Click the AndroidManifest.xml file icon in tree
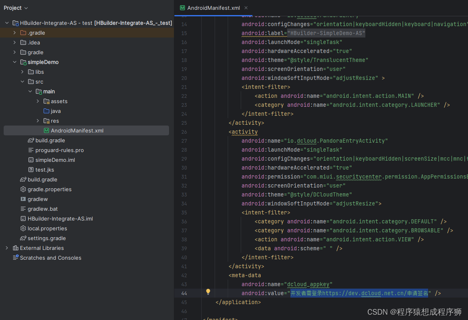Viewport: 468px width, 320px height. 46,130
